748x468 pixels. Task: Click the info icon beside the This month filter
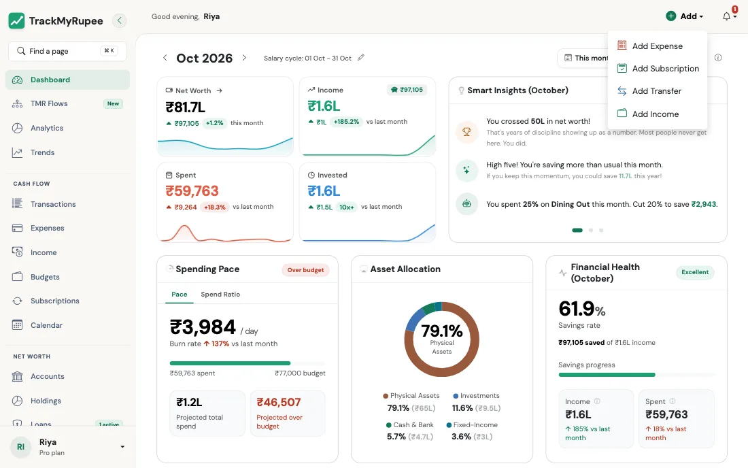tap(718, 58)
